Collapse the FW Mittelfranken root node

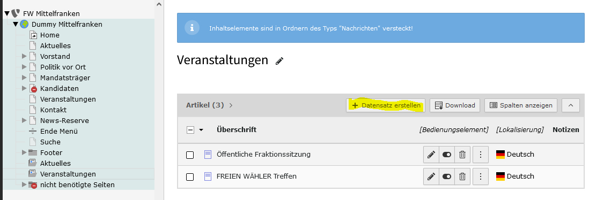tap(7, 14)
